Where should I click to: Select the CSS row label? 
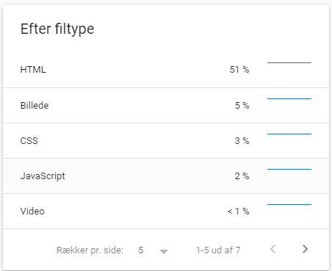click(29, 141)
